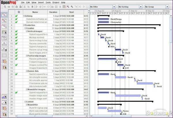Collapse the Newsletter images group
This screenshot has width=173, height=118.
tap(27, 90)
